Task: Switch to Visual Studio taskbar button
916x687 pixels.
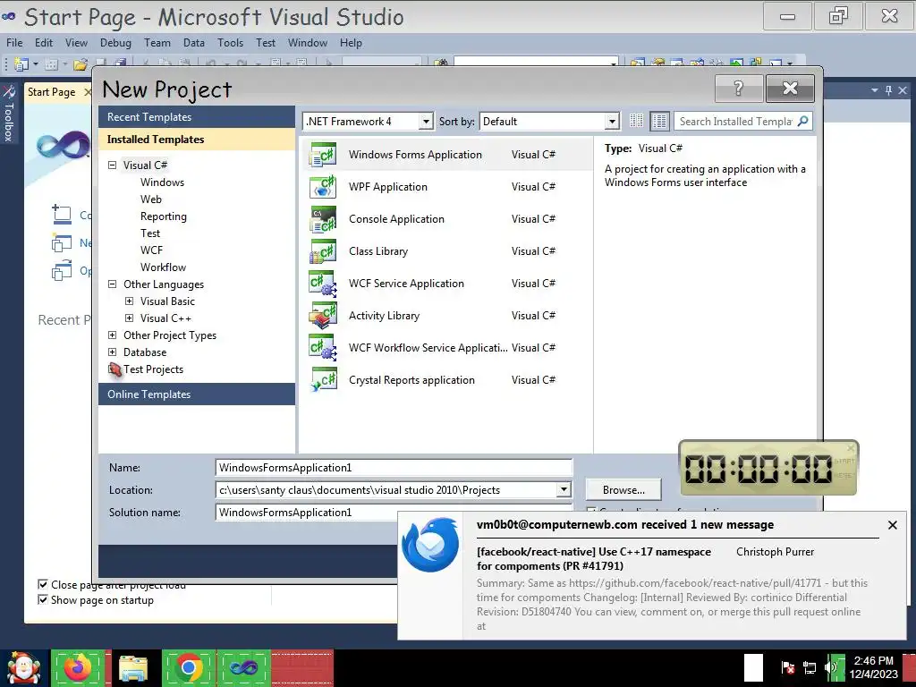Action: pos(243,667)
